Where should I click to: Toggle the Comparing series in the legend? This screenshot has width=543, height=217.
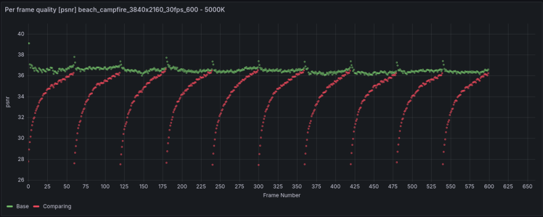point(56,206)
